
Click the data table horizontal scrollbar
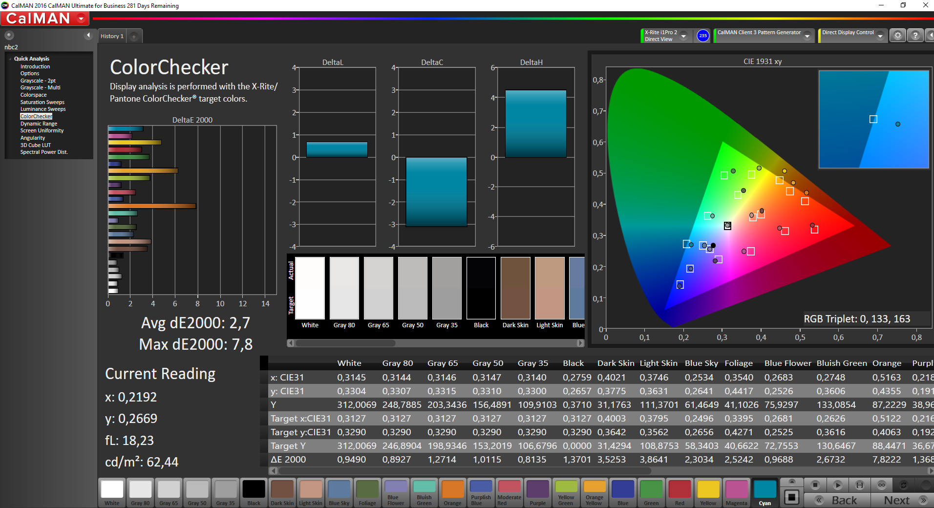pyautogui.click(x=464, y=471)
